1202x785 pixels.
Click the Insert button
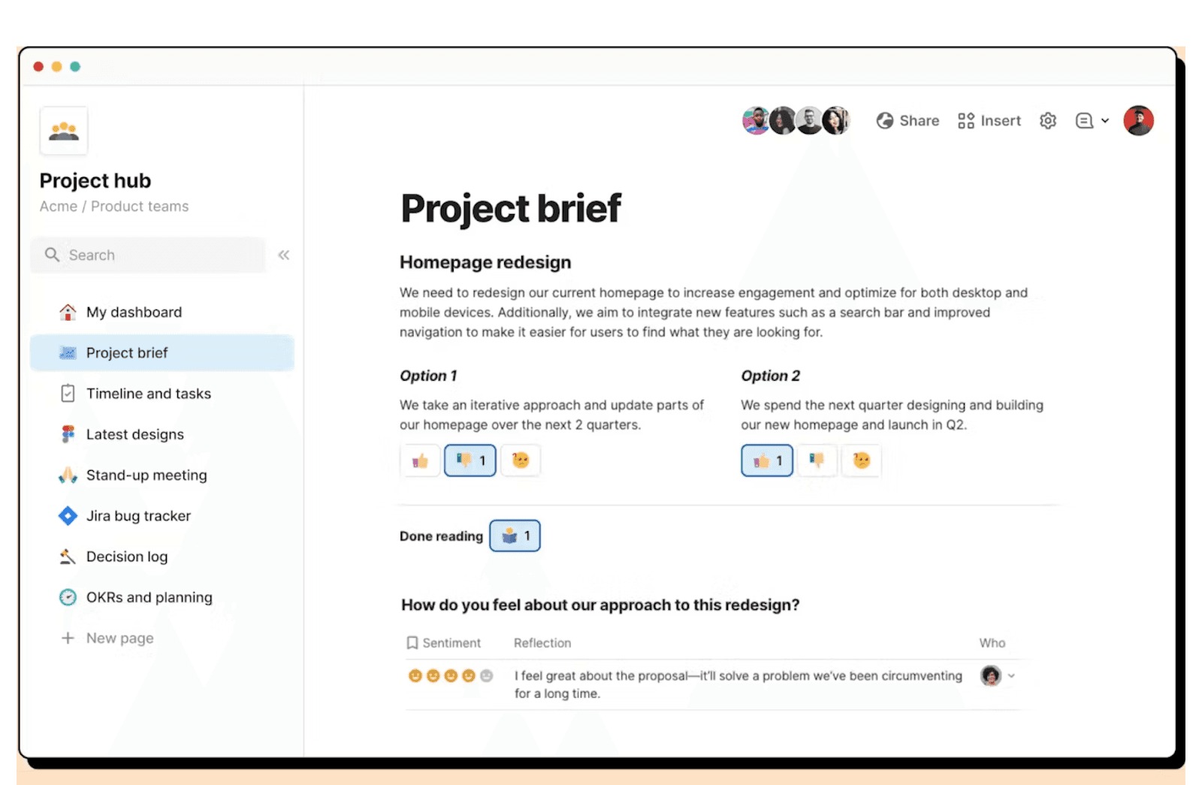[989, 121]
